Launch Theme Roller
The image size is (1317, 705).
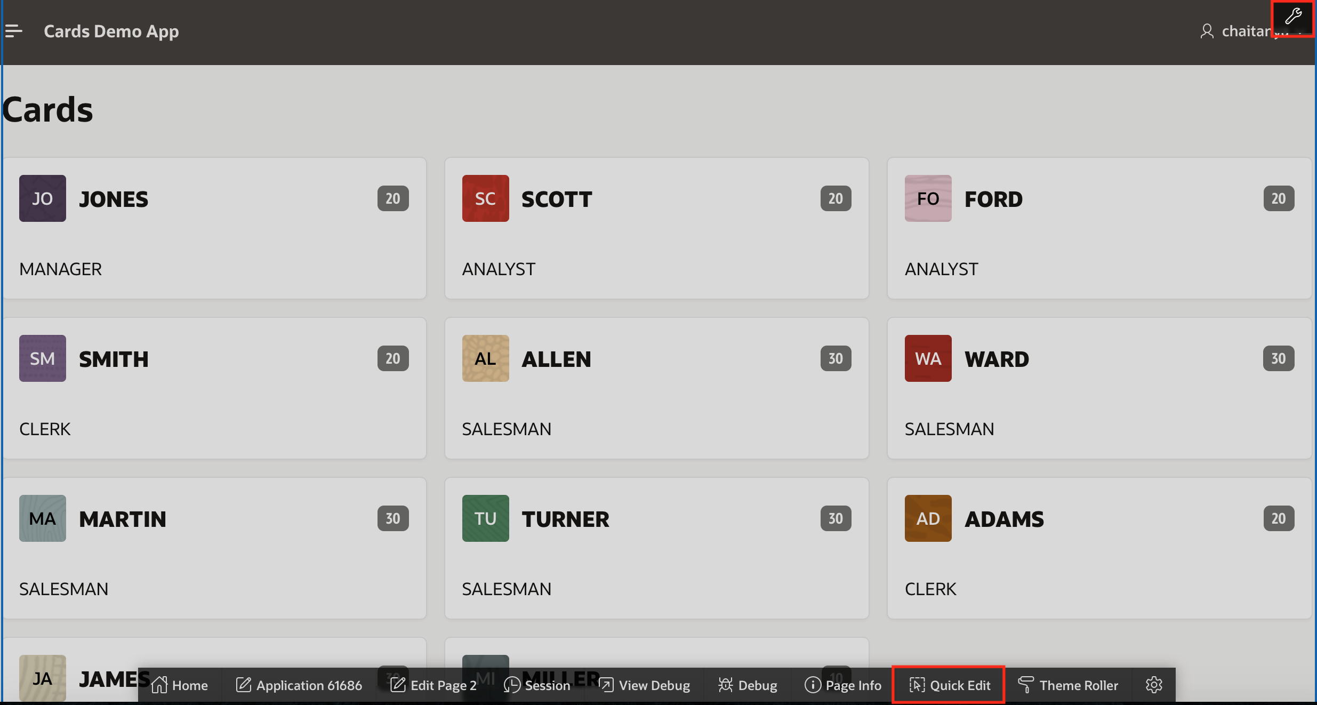point(1068,685)
